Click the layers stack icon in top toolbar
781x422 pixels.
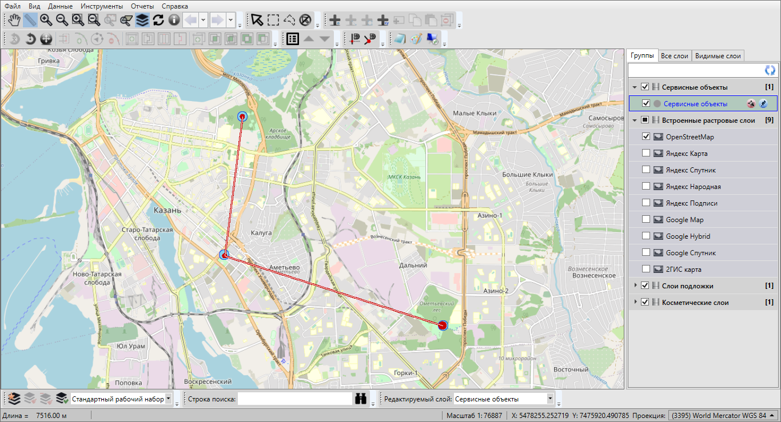pyautogui.click(x=142, y=20)
